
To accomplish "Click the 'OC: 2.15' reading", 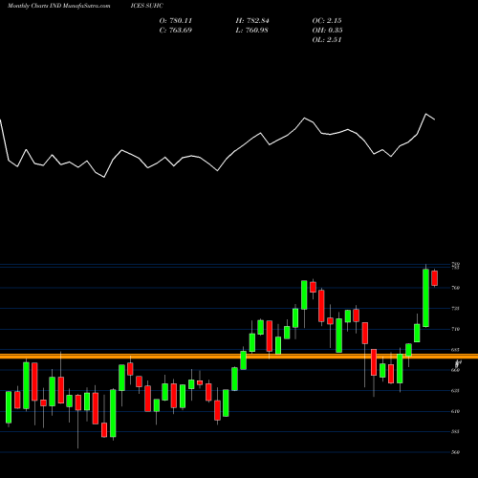I will (x=327, y=21).
